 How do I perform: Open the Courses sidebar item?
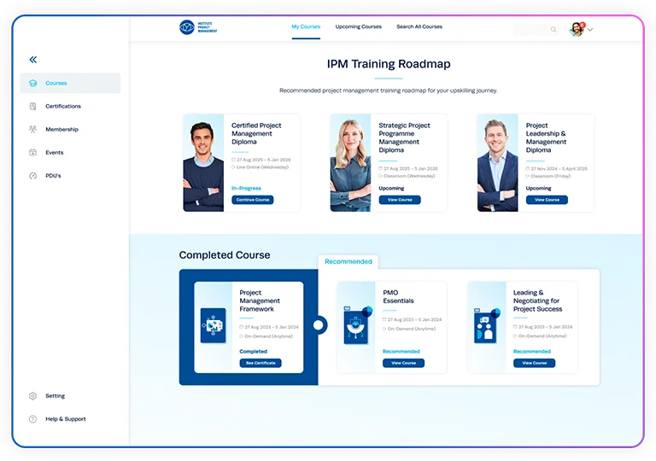[x=70, y=83]
